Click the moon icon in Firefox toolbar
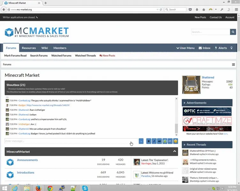 click(x=229, y=10)
